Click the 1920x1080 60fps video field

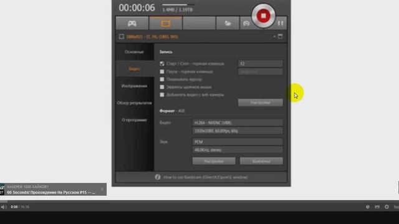(x=238, y=131)
